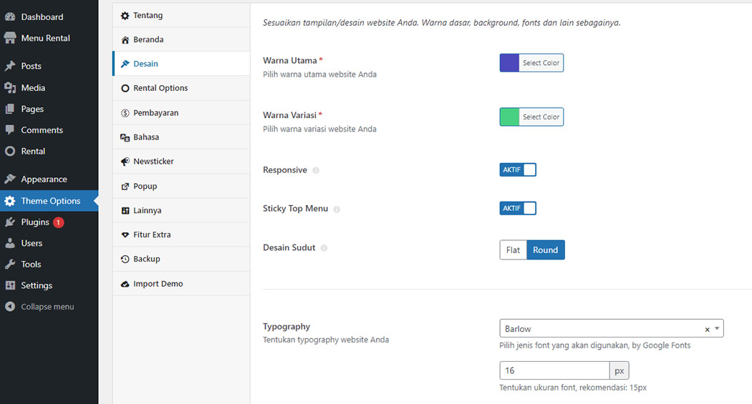Click the Beranda home icon
Screen dimensions: 752x404
[125, 40]
